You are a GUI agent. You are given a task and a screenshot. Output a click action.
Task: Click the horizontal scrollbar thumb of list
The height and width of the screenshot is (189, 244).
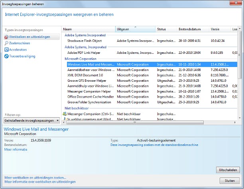[135, 122]
